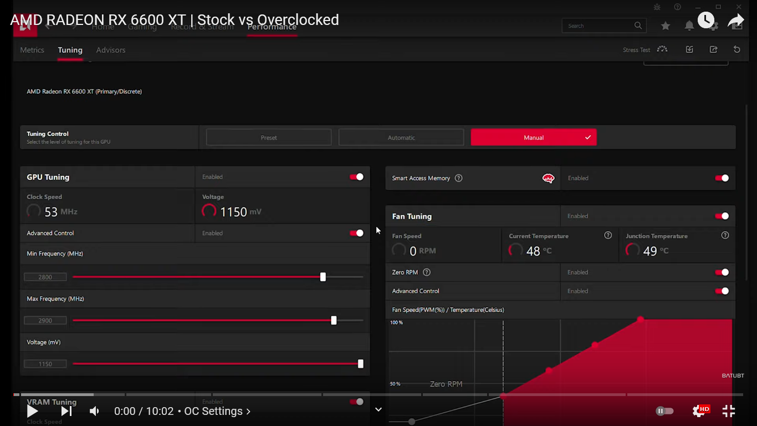Play the video
757x426 pixels.
32,411
